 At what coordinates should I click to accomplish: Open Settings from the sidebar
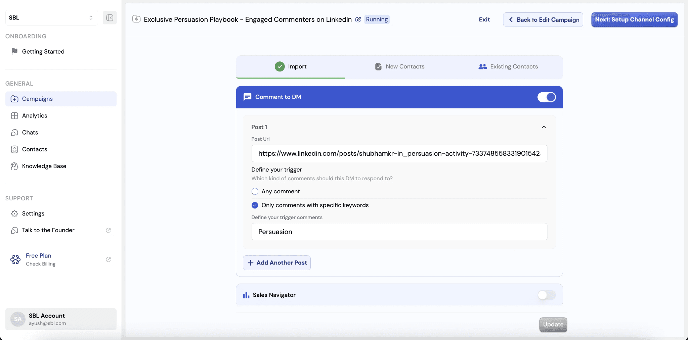tap(33, 213)
